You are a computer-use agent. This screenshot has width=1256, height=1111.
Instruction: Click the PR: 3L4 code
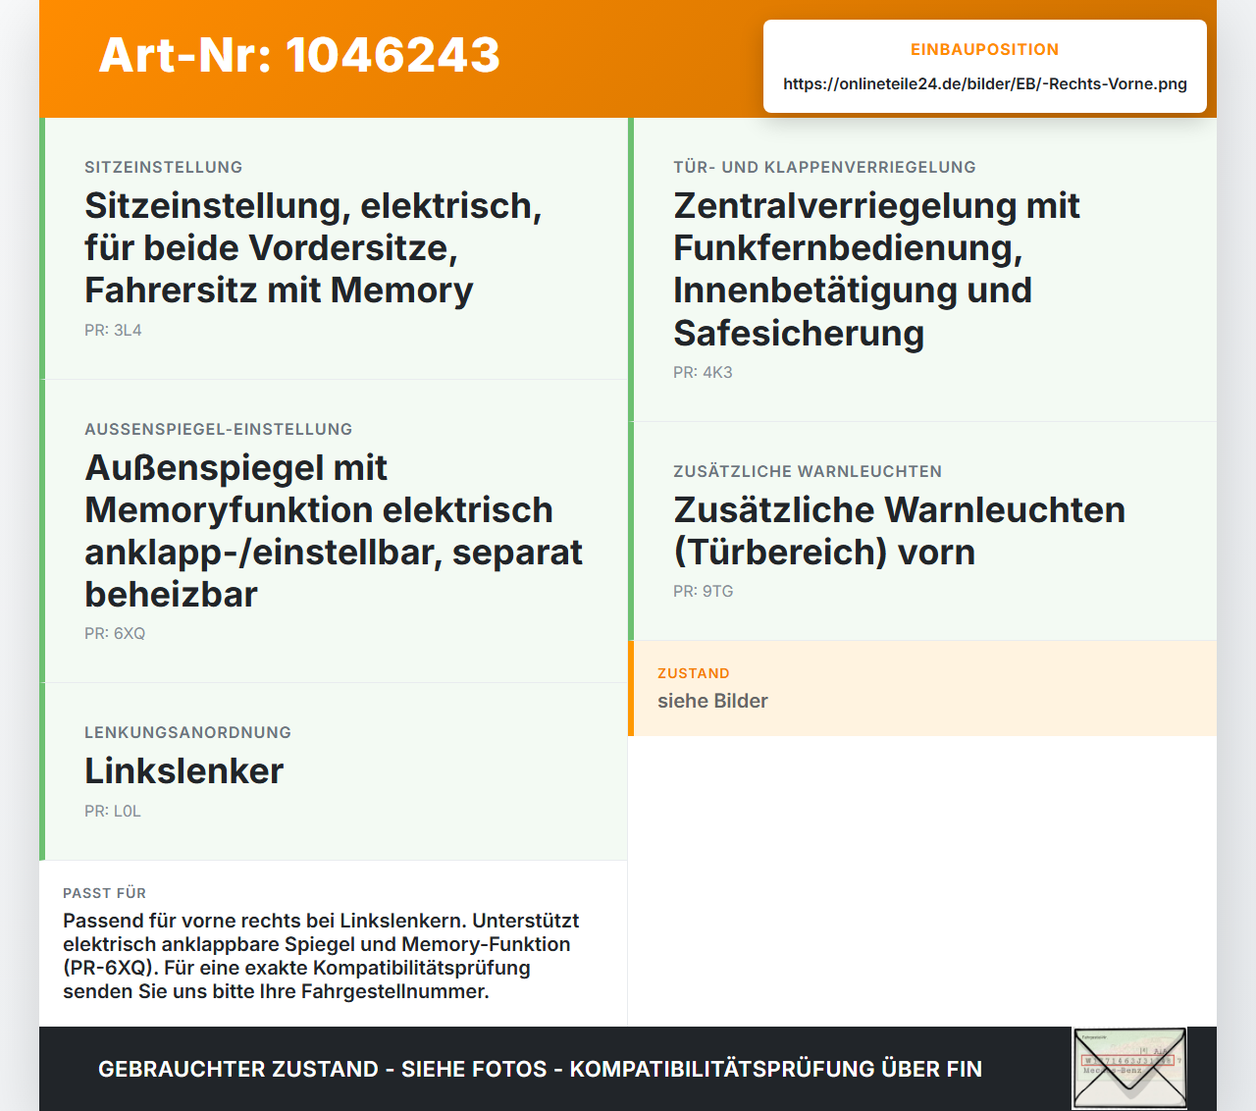(113, 331)
